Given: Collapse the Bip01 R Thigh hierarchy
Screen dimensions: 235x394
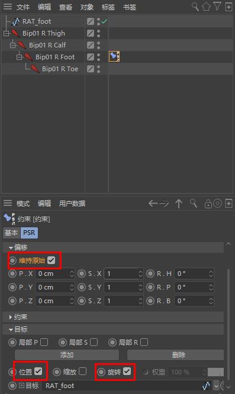Looking at the screenshot, I should point(7,33).
